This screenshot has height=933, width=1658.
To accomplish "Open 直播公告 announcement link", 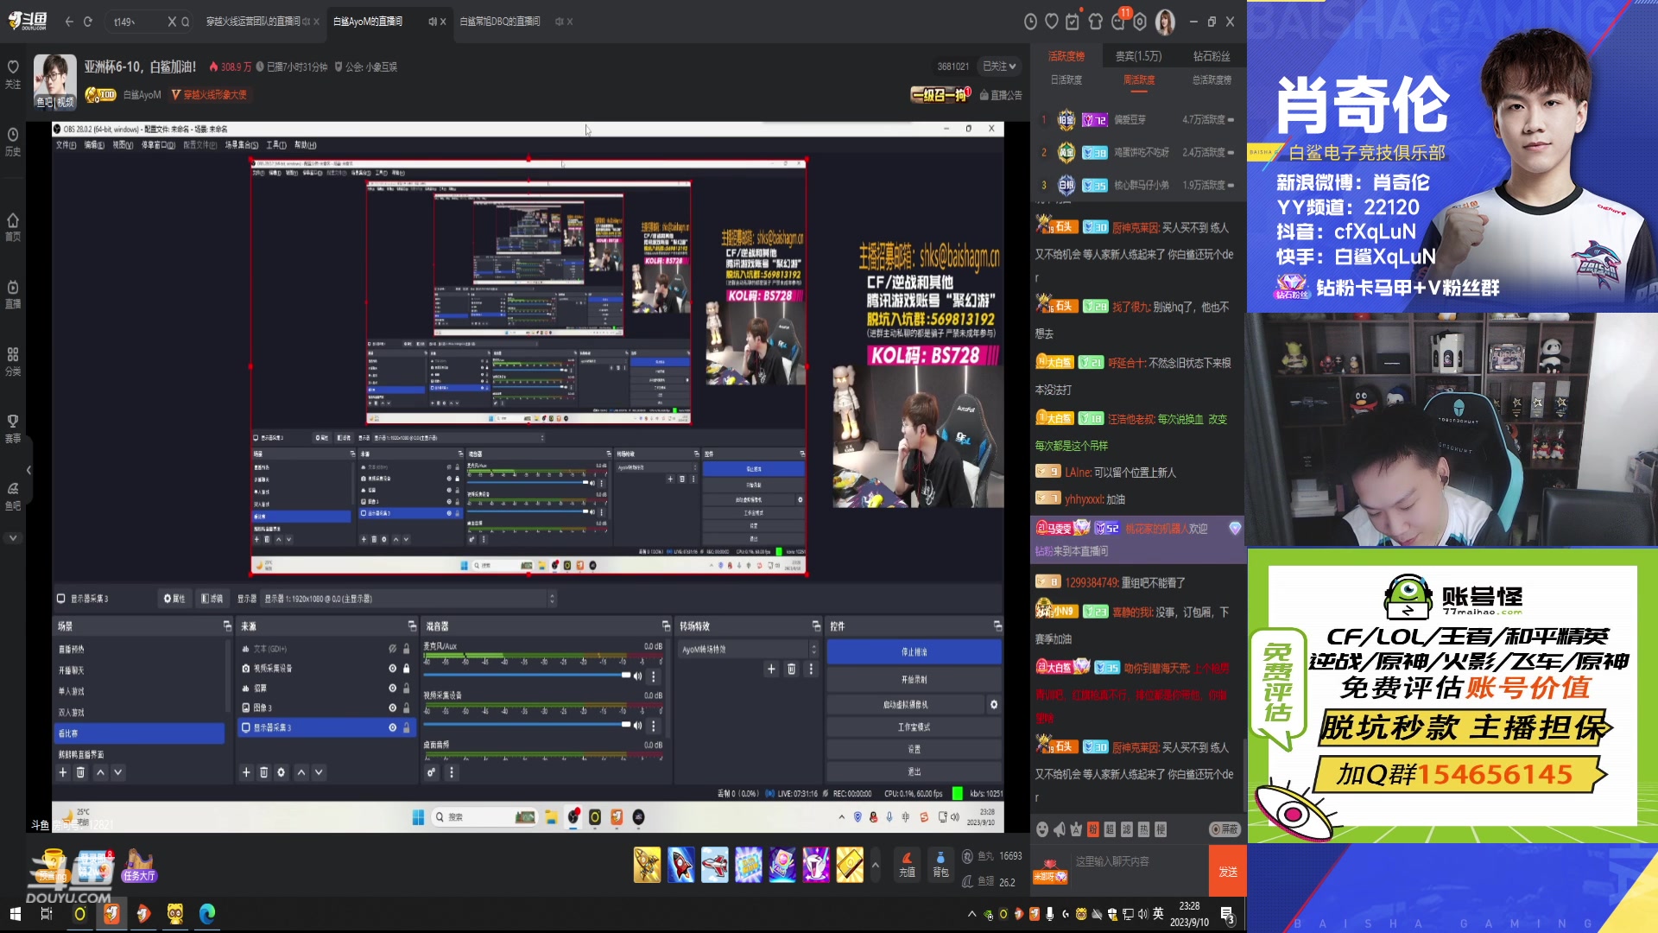I will click(x=1001, y=95).
